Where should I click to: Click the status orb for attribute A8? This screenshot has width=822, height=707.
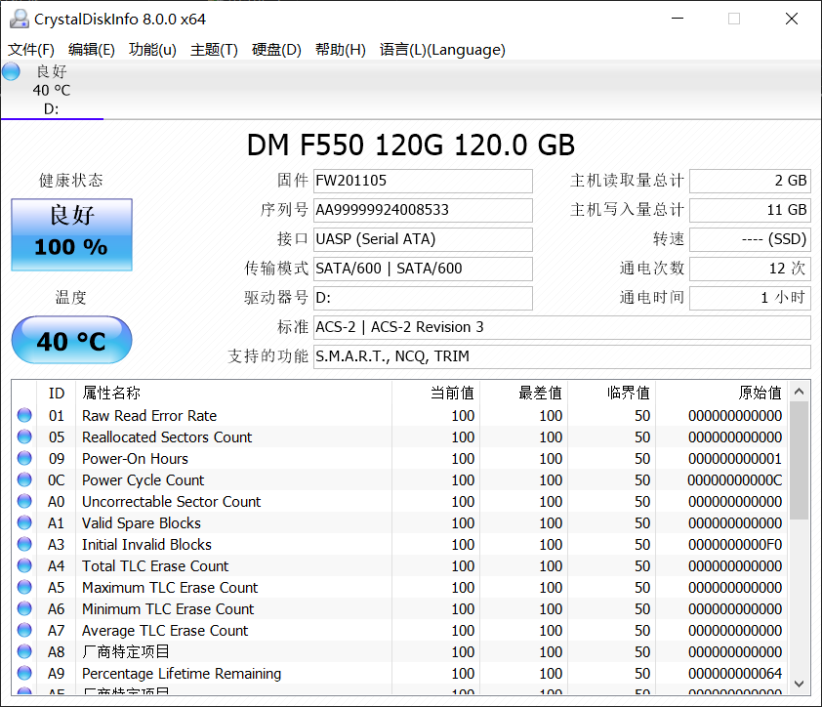[x=24, y=652]
